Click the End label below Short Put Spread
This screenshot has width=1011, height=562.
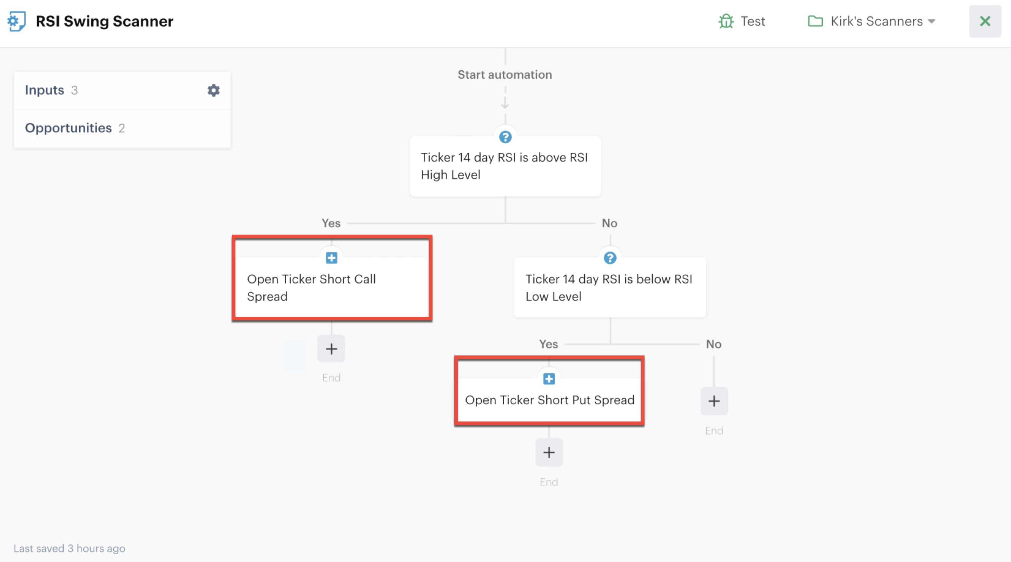[x=549, y=482]
